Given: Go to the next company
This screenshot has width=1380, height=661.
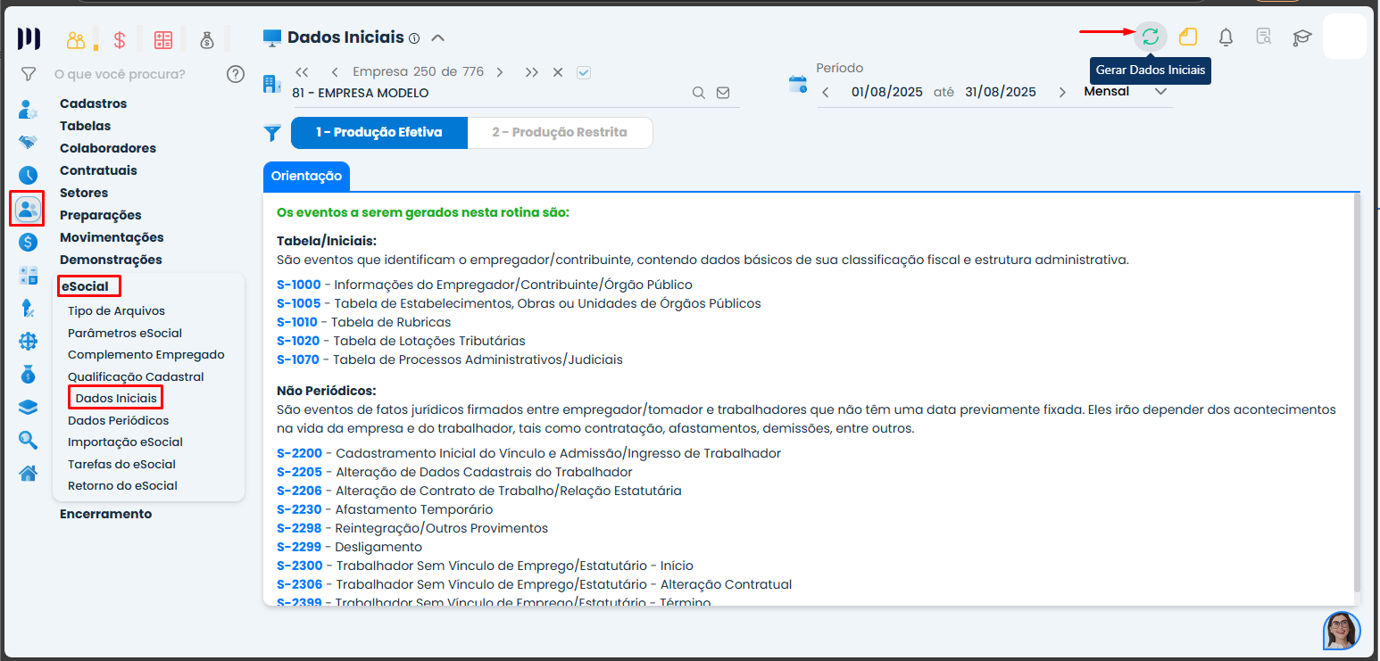Looking at the screenshot, I should 500,72.
